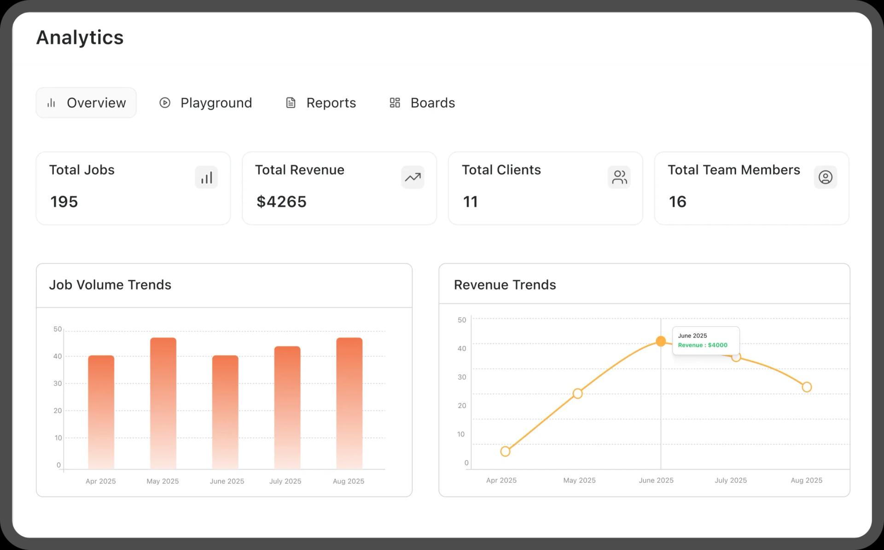The height and width of the screenshot is (550, 884).
Task: Click the grid icon beside Boards
Action: click(395, 103)
